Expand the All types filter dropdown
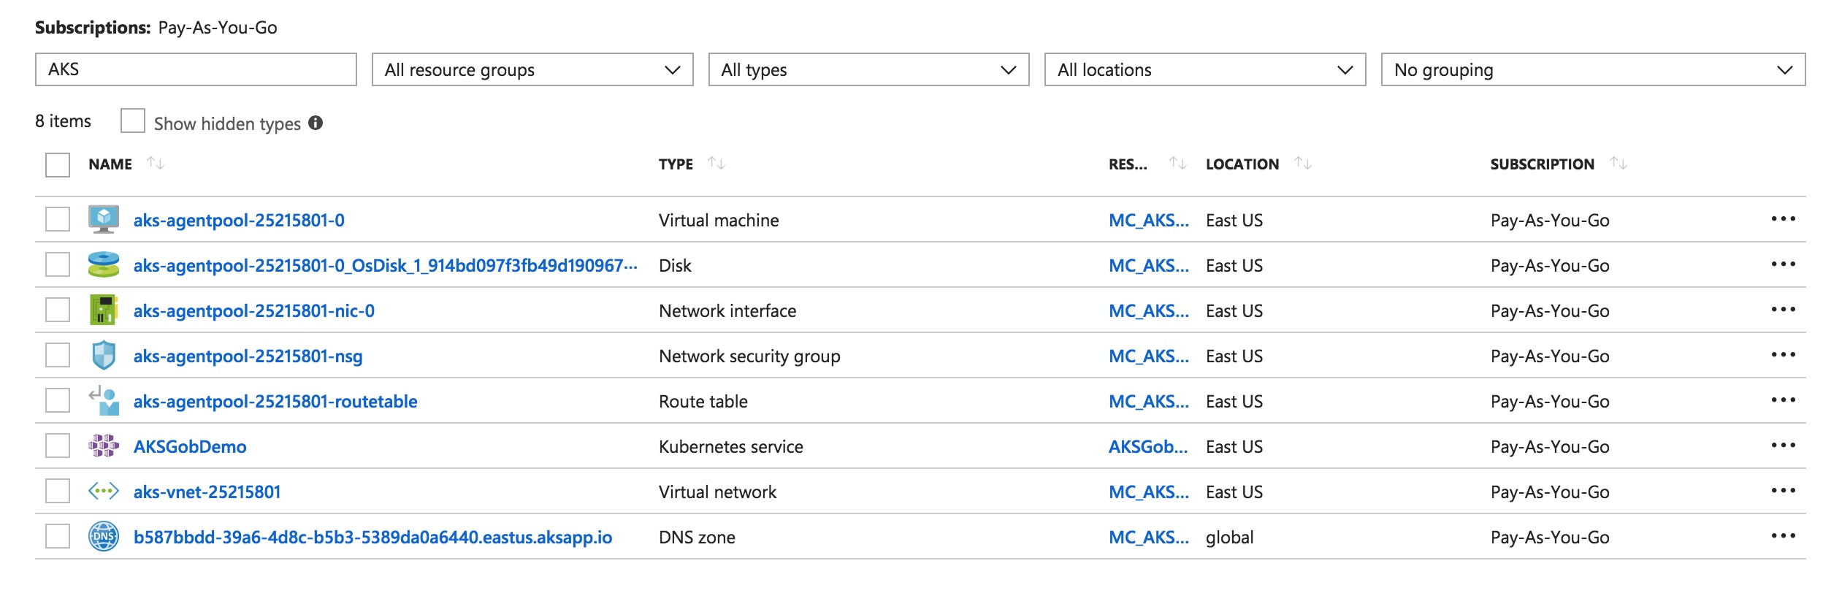The height and width of the screenshot is (596, 1842). tap(868, 69)
